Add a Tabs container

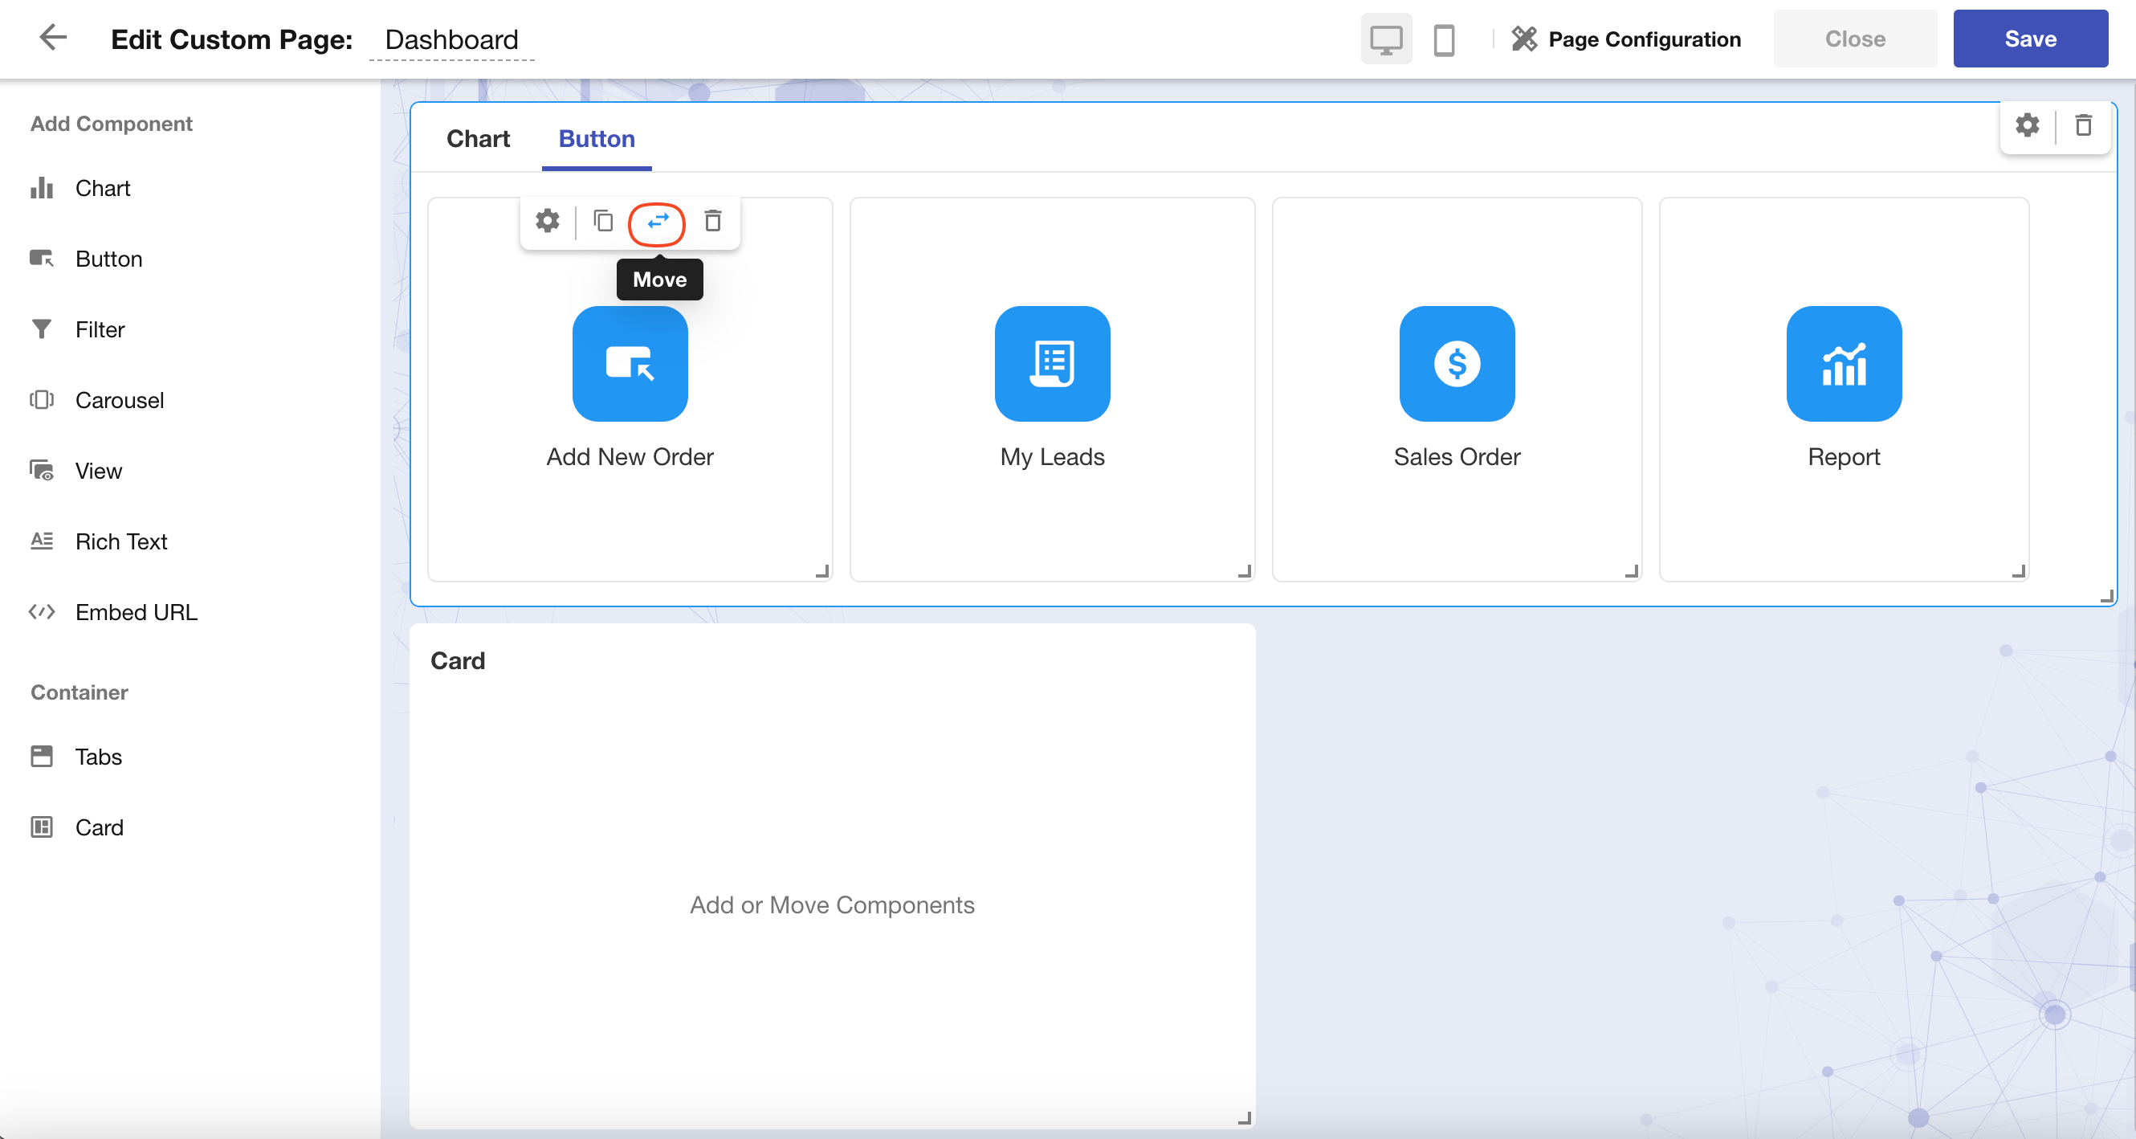tap(76, 756)
